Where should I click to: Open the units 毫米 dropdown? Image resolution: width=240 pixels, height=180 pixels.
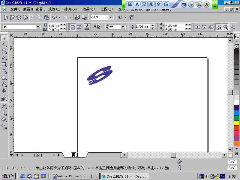click(x=123, y=27)
